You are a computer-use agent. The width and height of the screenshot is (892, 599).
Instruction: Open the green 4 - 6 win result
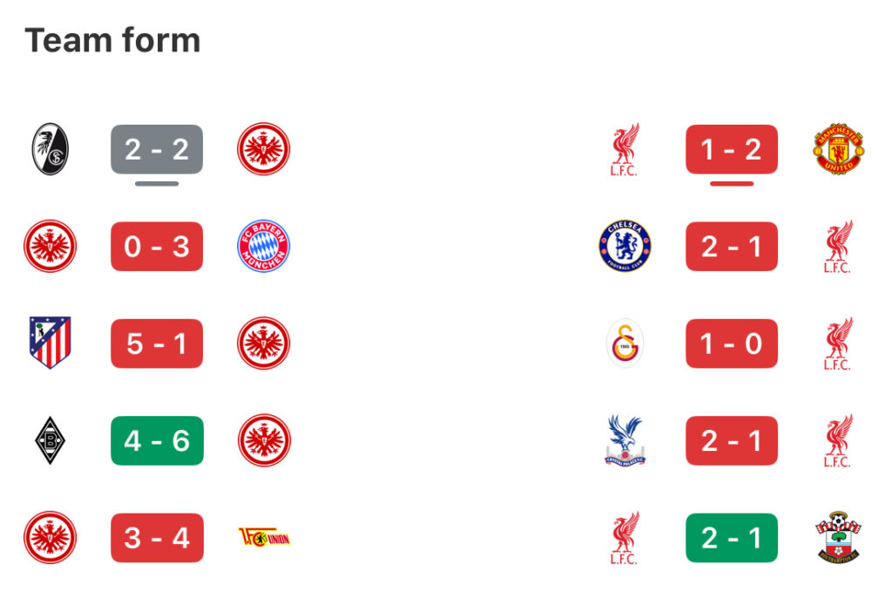157,440
